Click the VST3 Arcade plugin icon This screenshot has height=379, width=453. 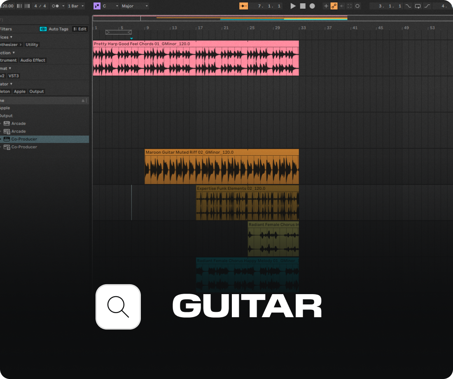[7, 131]
